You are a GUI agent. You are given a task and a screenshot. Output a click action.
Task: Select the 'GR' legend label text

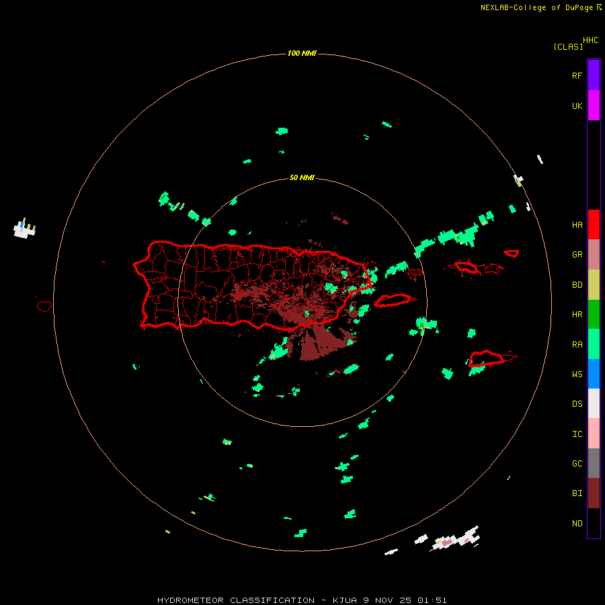pos(577,255)
